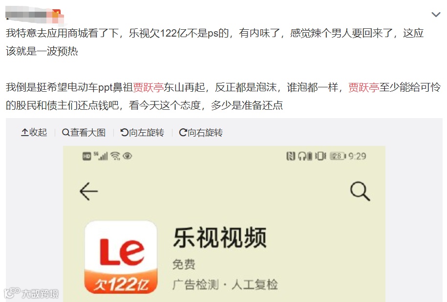The image size is (447, 302).
Task: Click the Le 欠122亿 app icon
Action: 121,257
